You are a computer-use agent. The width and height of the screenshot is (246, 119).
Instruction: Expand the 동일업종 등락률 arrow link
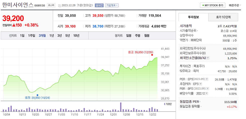click(x=201, y=106)
